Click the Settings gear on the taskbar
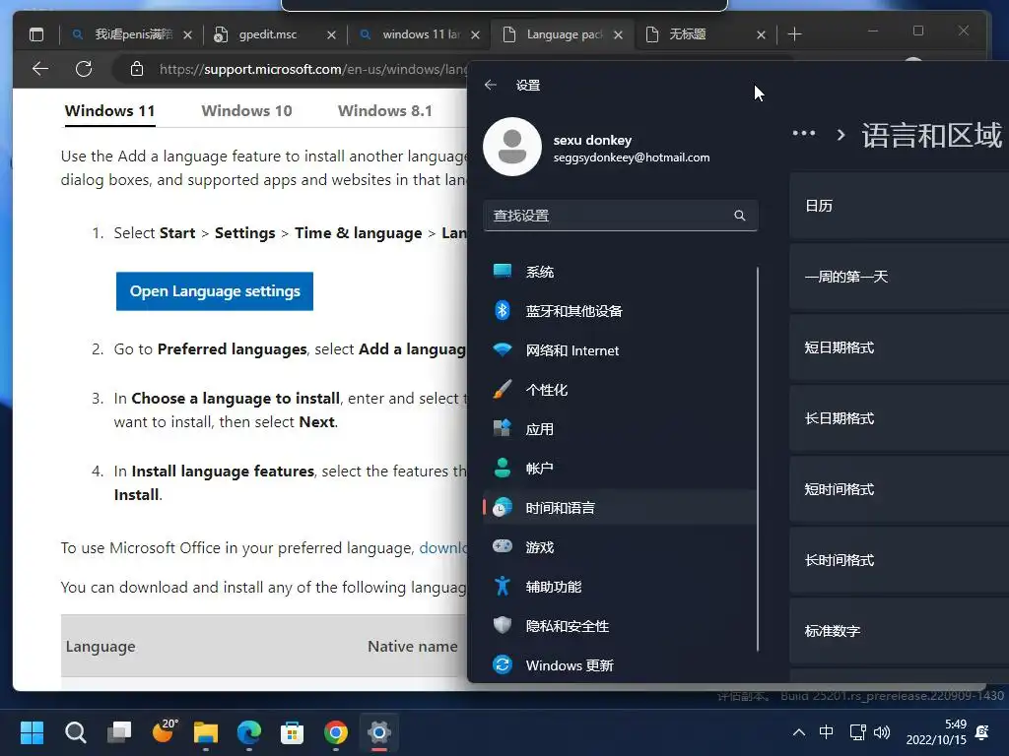The image size is (1009, 756). [379, 732]
